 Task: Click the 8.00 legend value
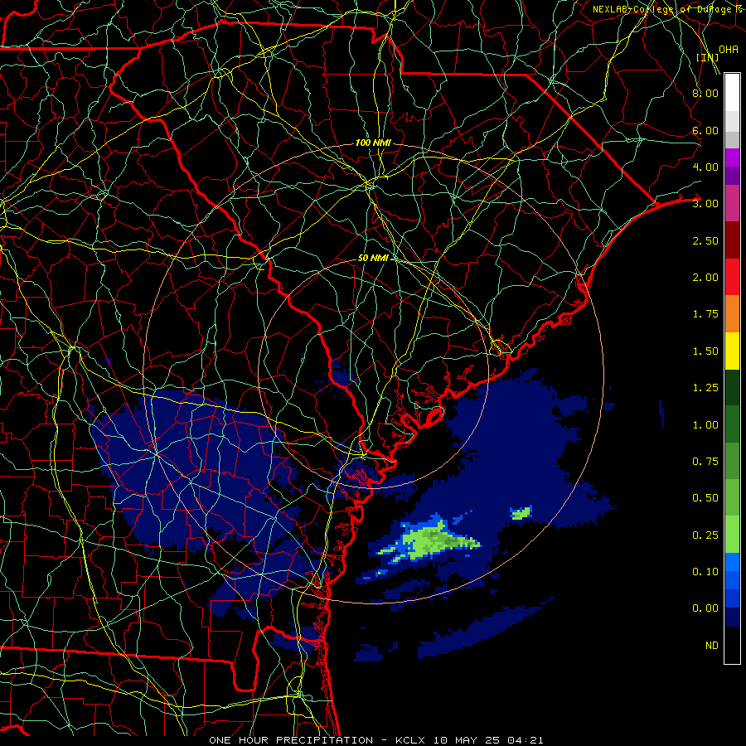tap(705, 93)
